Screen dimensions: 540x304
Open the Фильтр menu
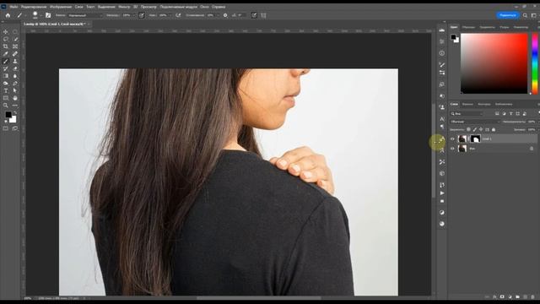(x=124, y=7)
